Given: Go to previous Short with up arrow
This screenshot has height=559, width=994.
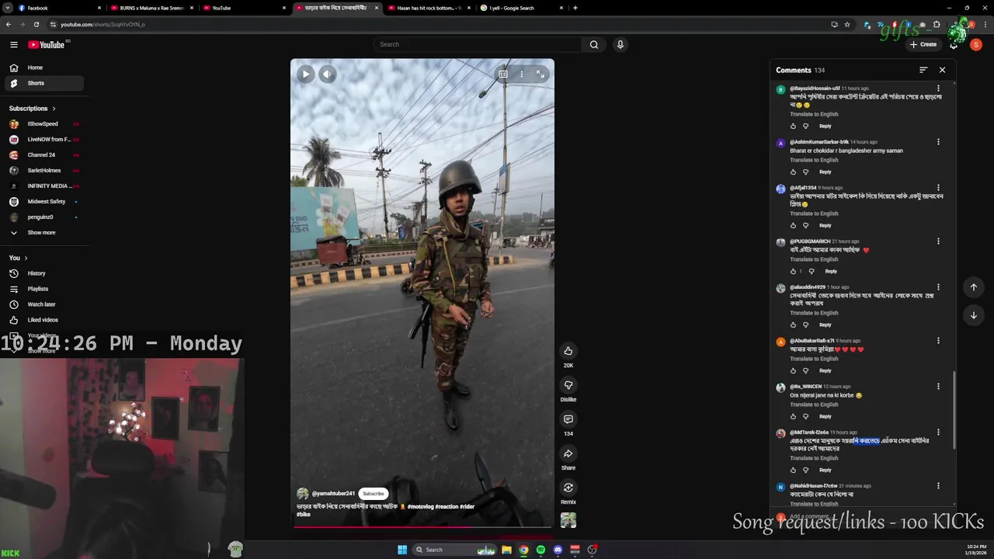Looking at the screenshot, I should pyautogui.click(x=973, y=287).
